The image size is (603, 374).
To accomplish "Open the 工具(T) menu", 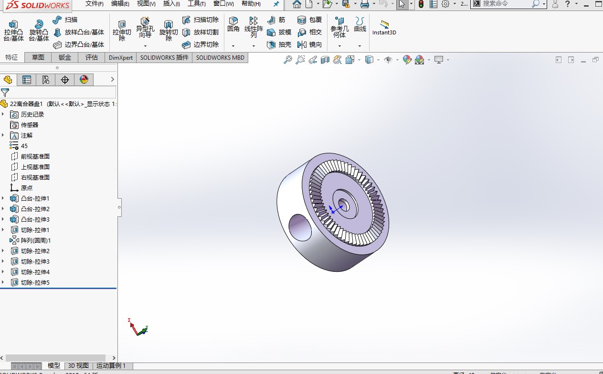I will [197, 4].
